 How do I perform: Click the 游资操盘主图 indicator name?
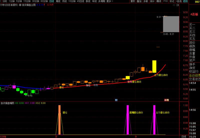coord(29,5)
